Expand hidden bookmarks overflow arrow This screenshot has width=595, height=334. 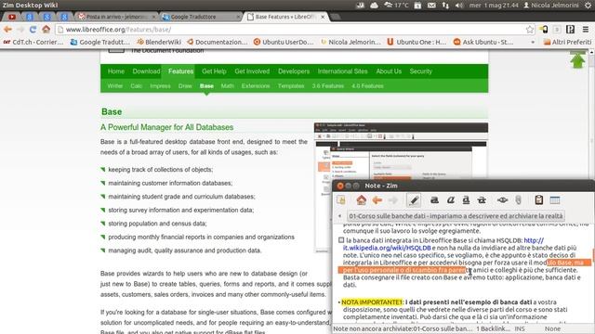click(x=533, y=42)
